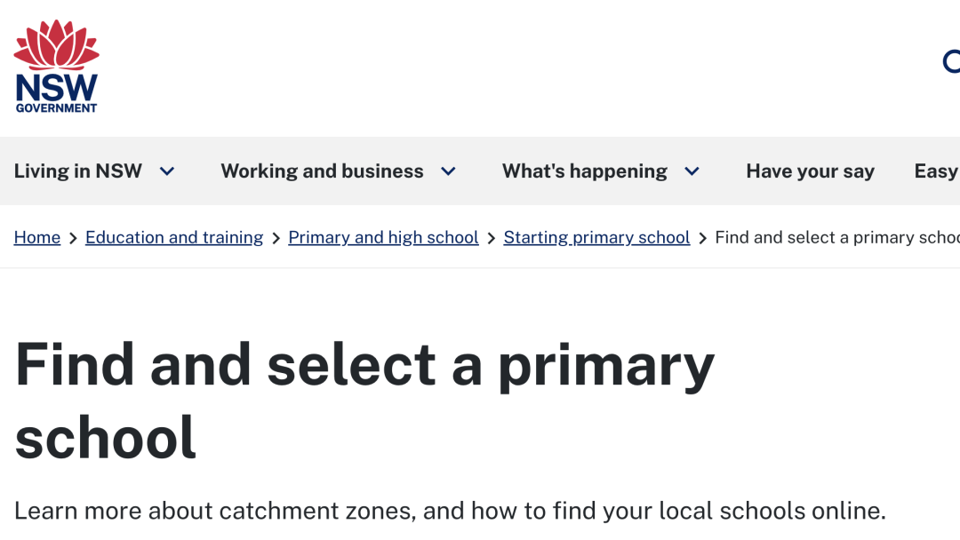Click the NSW Government waratah logo
The height and width of the screenshot is (540, 960).
coord(56,67)
